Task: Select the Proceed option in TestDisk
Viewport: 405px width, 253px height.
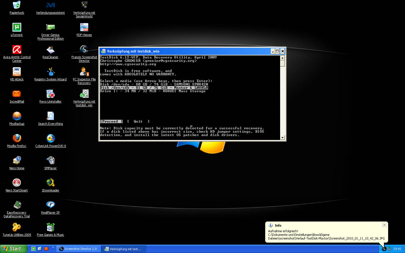Action: pyautogui.click(x=111, y=121)
